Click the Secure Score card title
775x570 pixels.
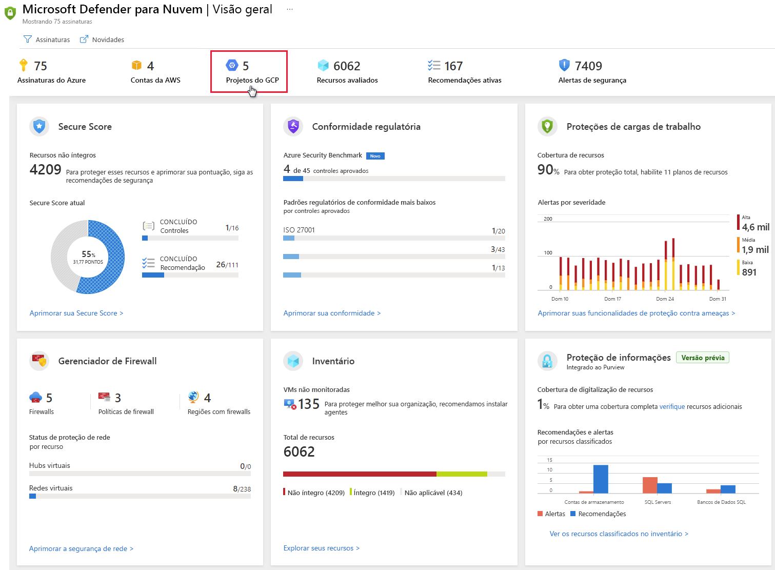pyautogui.click(x=85, y=127)
